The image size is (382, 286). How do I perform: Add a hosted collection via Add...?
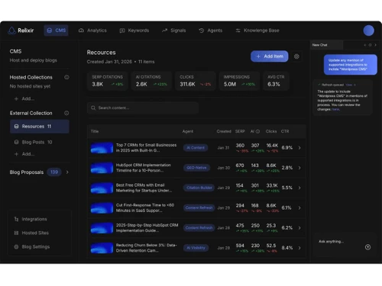pos(24,98)
